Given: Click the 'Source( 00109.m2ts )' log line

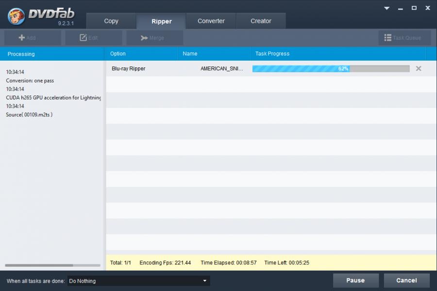Looking at the screenshot, I should point(29,115).
